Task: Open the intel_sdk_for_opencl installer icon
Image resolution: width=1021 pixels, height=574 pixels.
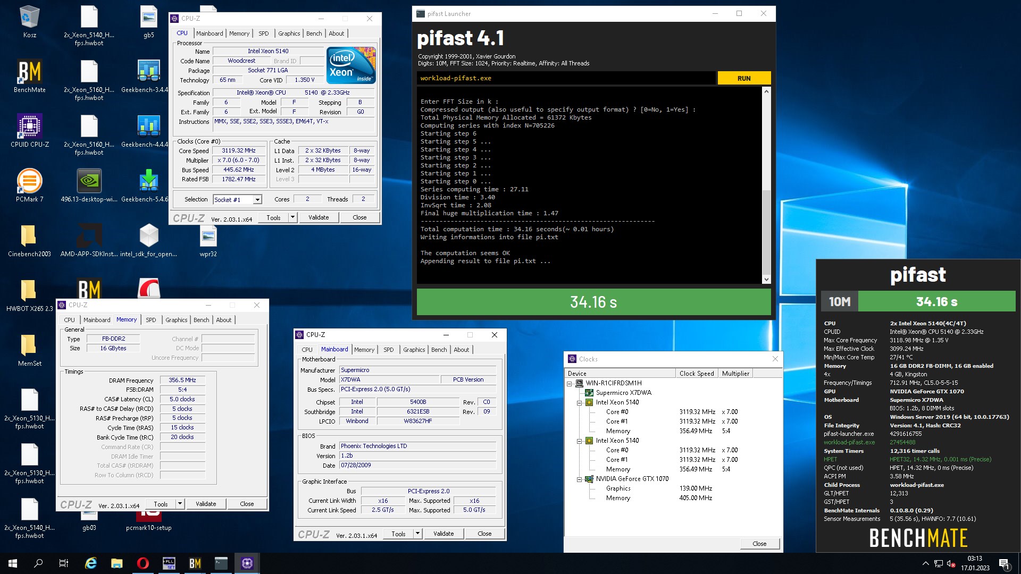Action: [x=149, y=240]
